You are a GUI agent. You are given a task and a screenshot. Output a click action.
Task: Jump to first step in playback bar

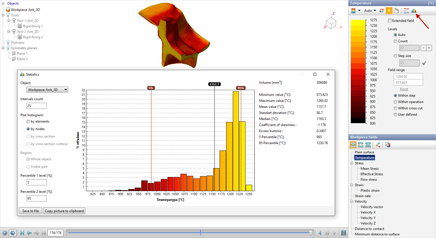pos(22,233)
